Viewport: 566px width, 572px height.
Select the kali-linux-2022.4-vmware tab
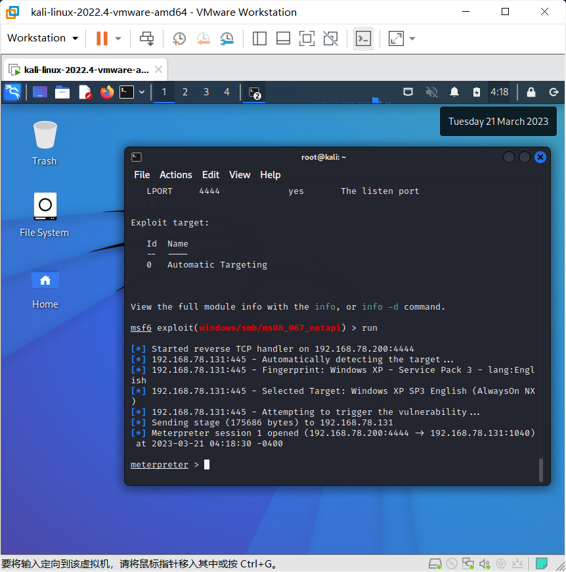pos(84,70)
